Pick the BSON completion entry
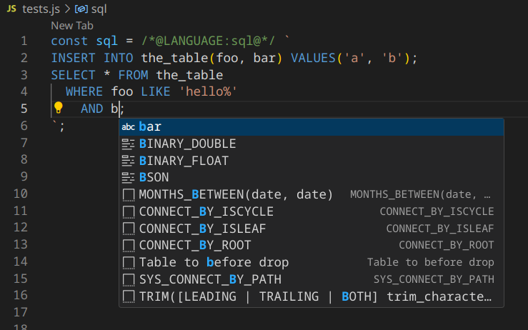 [156, 177]
